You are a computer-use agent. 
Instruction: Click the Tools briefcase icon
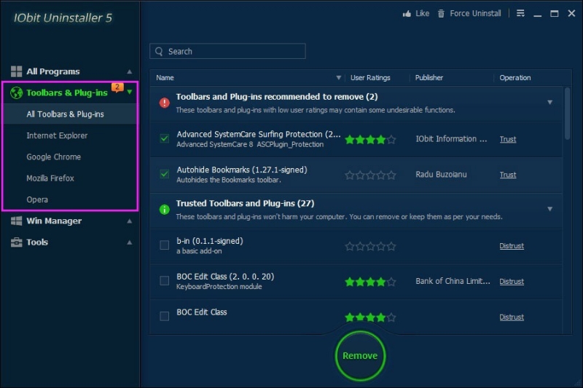[16, 242]
